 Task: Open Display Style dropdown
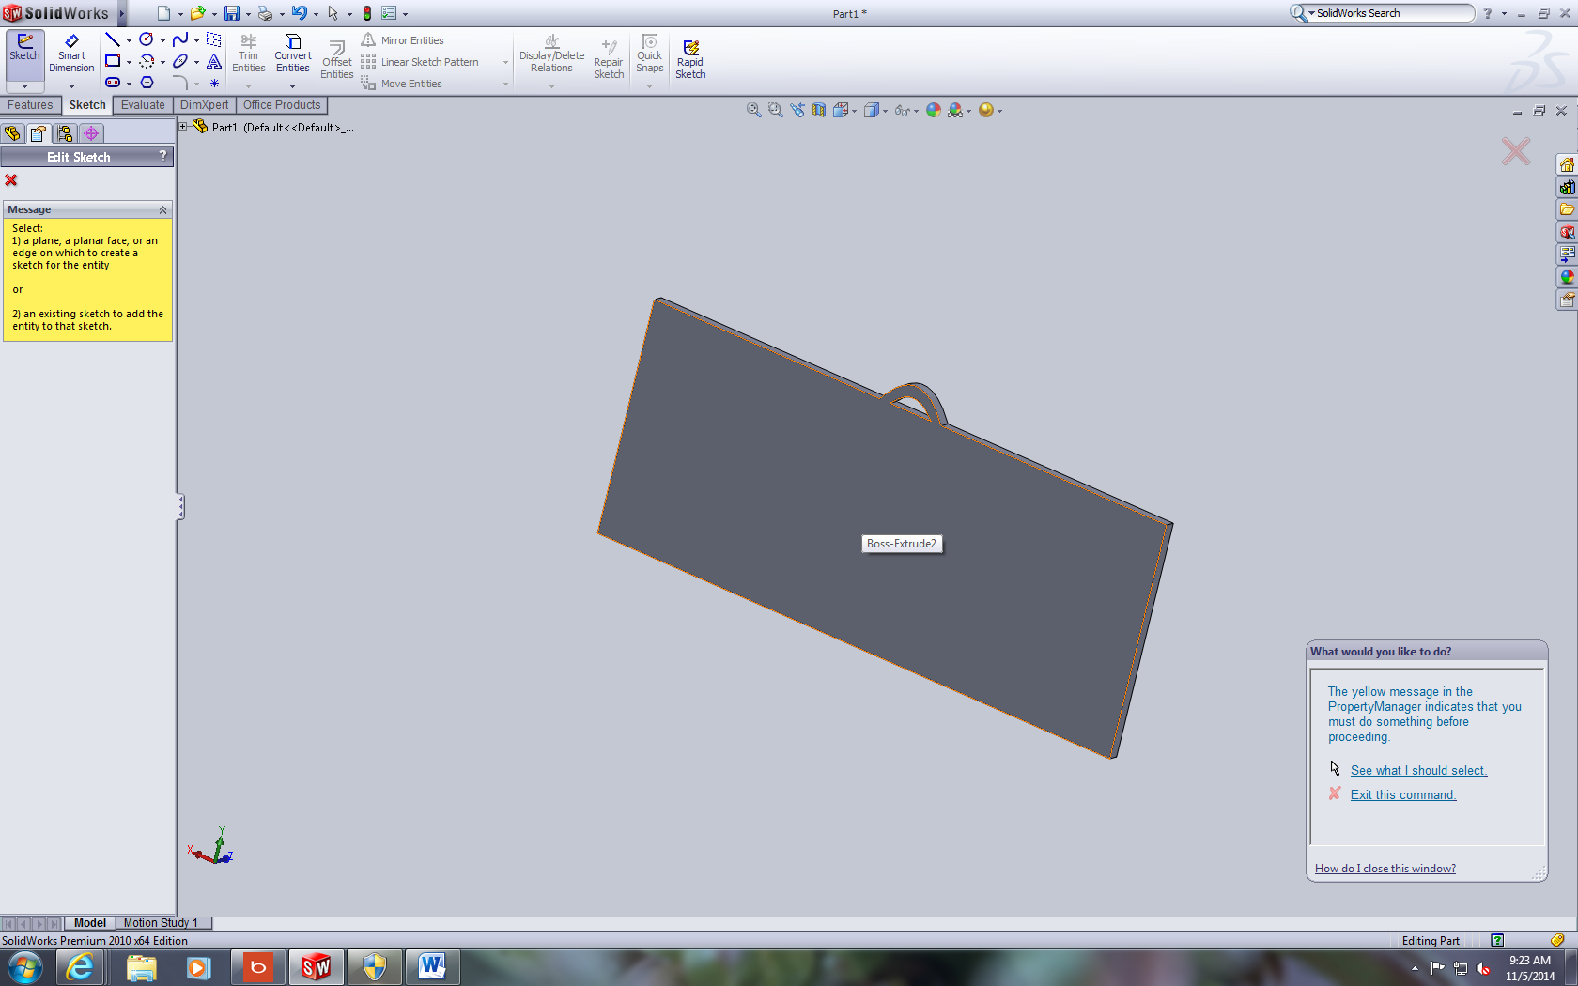click(885, 111)
